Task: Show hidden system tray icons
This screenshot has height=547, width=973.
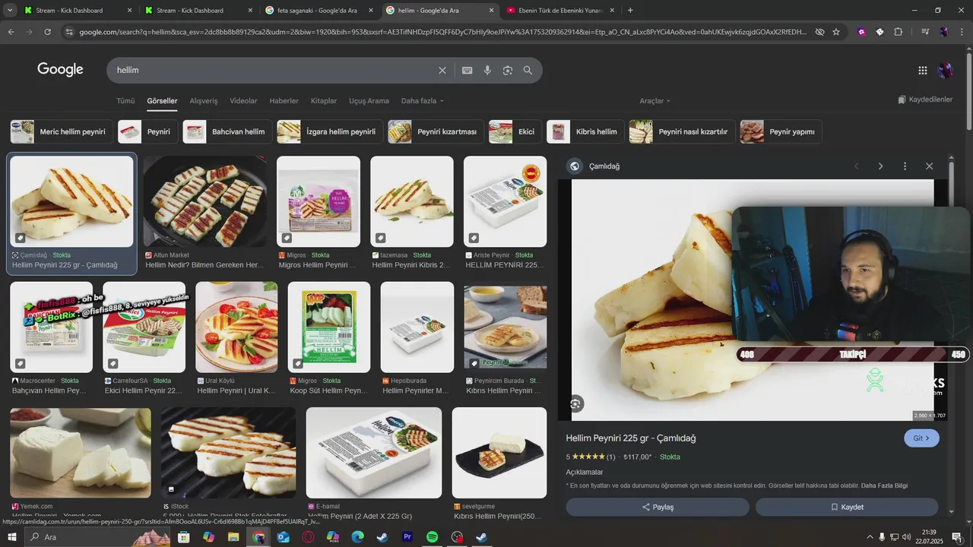Action: [x=870, y=537]
